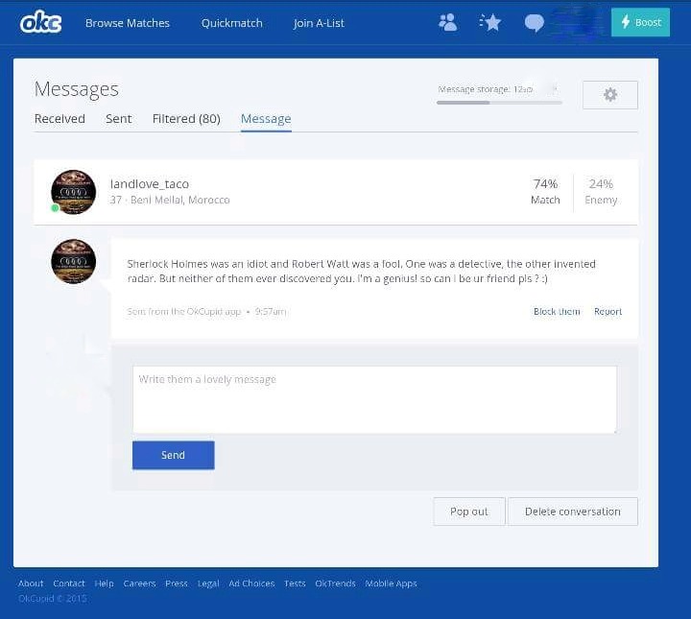Open the messages speech bubble icon

[535, 23]
